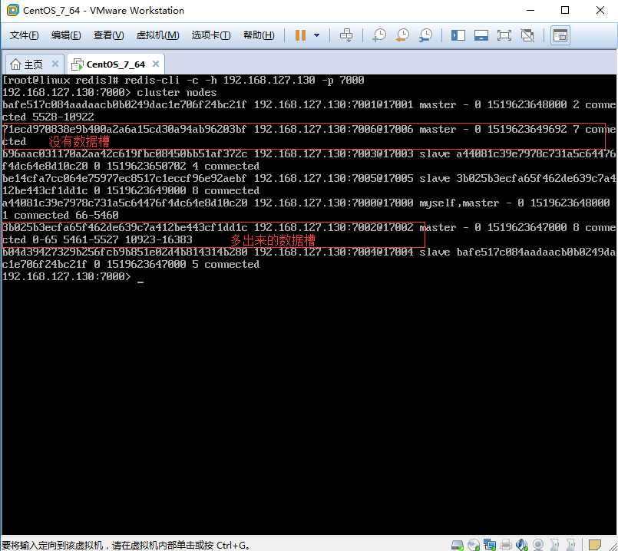Open the 文件(F) menu
The height and width of the screenshot is (551, 618).
[24, 35]
